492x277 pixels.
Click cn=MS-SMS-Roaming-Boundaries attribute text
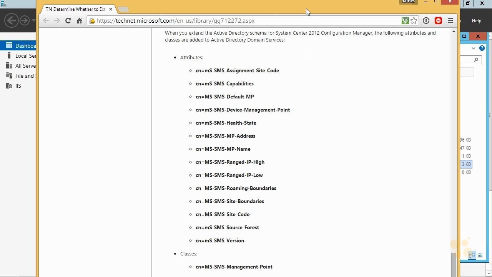pos(236,188)
